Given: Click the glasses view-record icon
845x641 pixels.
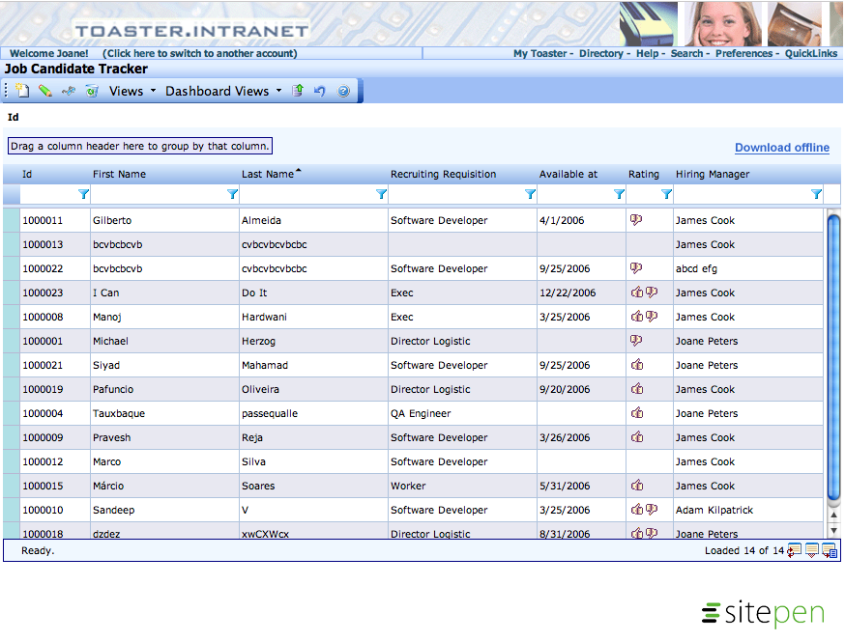Looking at the screenshot, I should coord(69,91).
